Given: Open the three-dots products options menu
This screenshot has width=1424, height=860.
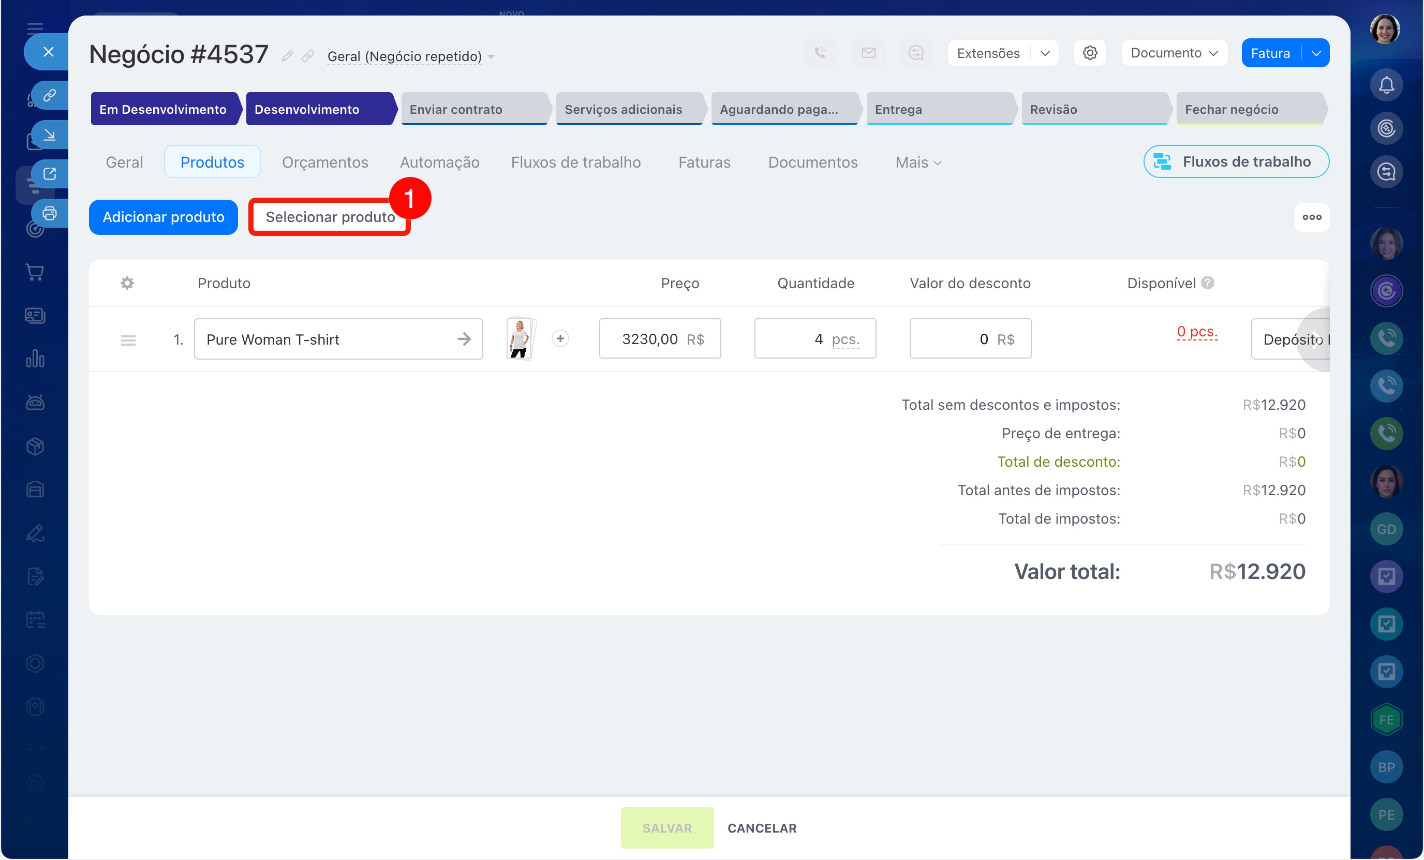Looking at the screenshot, I should coord(1311,217).
